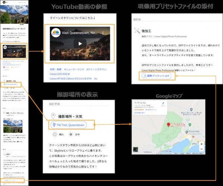Click the Tiki Trail, Queenstown button in enlarged panel
This screenshot has height=186, width=223.
pyautogui.click(x=69, y=125)
